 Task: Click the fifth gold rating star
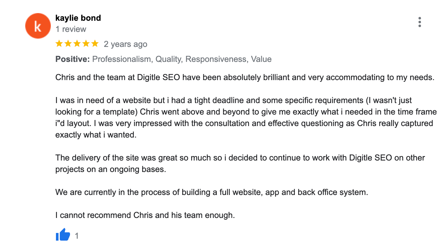[x=95, y=44]
